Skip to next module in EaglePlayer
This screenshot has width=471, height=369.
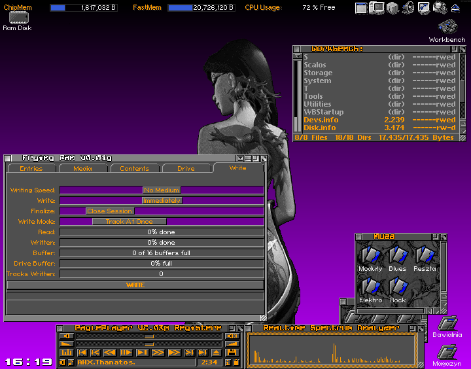[202, 353]
